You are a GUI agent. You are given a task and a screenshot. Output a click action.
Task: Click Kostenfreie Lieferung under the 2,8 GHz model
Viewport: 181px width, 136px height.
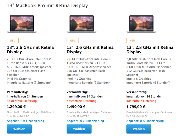(x=141, y=101)
